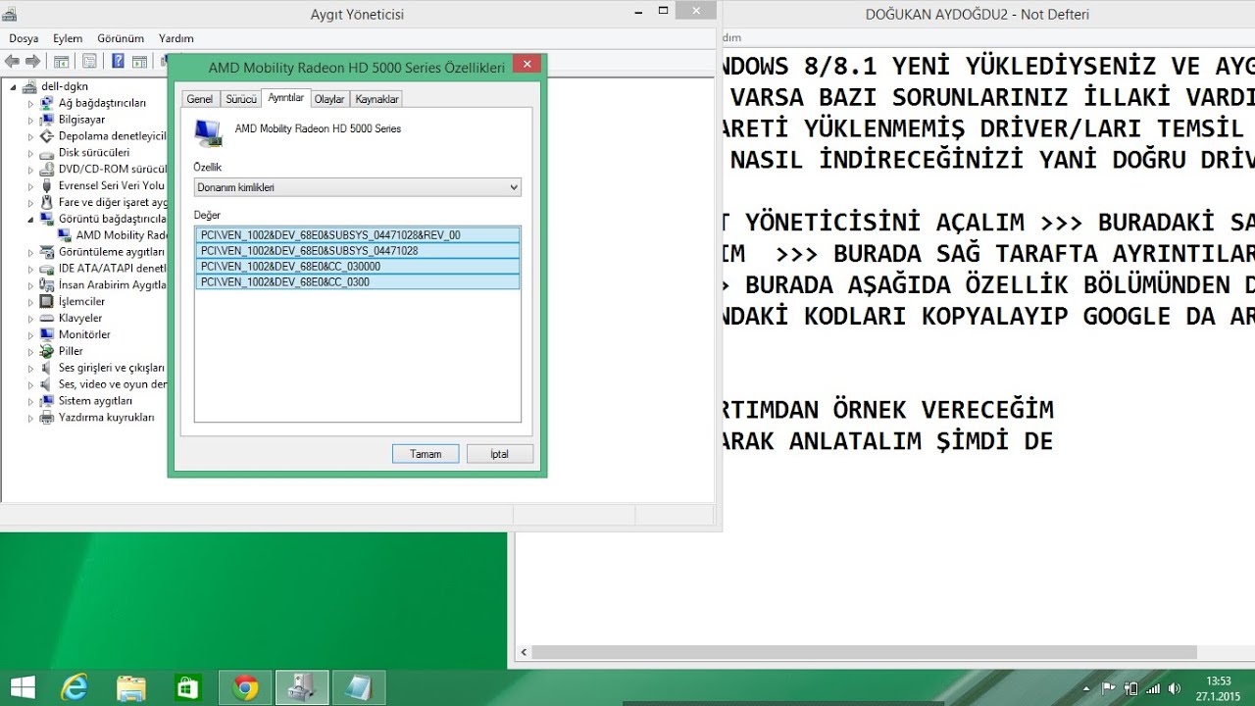Image resolution: width=1255 pixels, height=706 pixels.
Task: Expand the İnsan Arabirim Aygıtları node
Action: [30, 285]
